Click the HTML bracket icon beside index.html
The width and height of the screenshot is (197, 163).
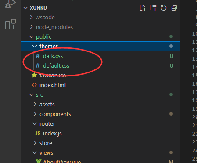(x=34, y=85)
